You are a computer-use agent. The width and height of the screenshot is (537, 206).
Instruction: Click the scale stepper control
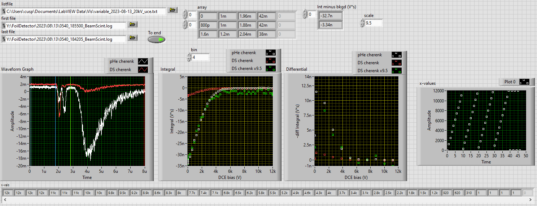[362, 23]
